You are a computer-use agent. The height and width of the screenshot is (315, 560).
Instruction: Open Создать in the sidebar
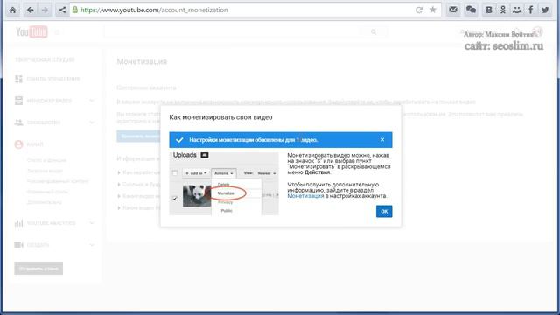coord(38,245)
